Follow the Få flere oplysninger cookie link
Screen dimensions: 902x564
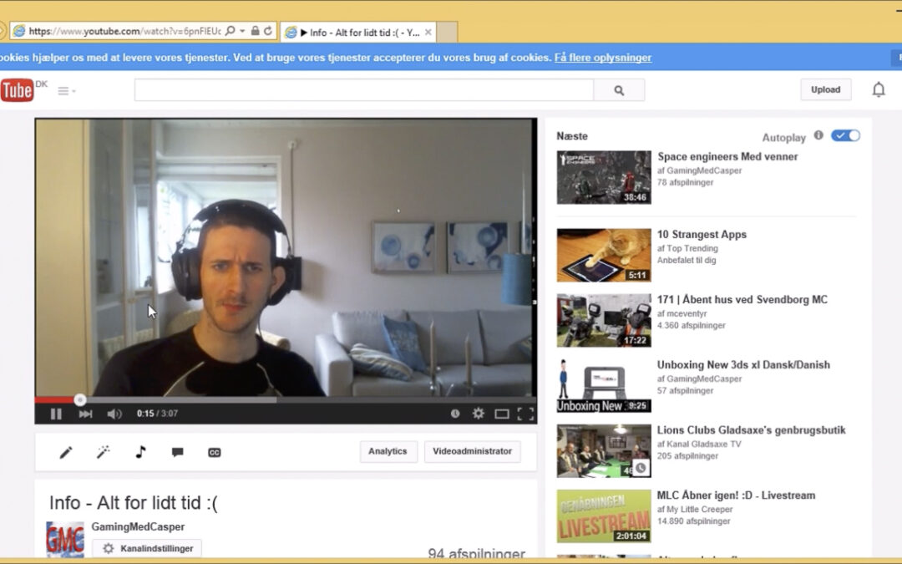coord(603,58)
